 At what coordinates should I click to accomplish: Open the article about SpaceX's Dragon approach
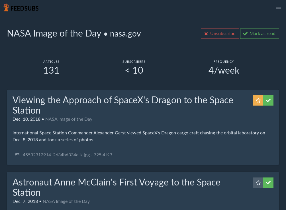(x=123, y=105)
